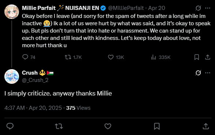Open more options menu on Crush's reply
Image resolution: width=215 pixels, height=135 pixels.
pos(208,73)
